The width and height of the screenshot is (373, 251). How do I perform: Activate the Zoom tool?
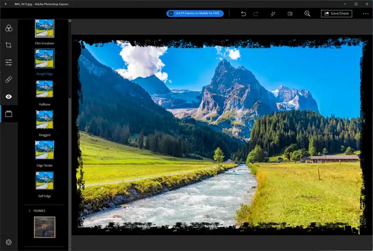307,13
